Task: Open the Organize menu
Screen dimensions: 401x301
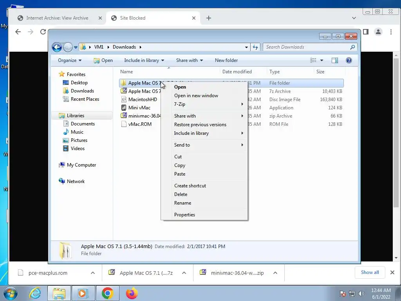Action: pyautogui.click(x=70, y=60)
